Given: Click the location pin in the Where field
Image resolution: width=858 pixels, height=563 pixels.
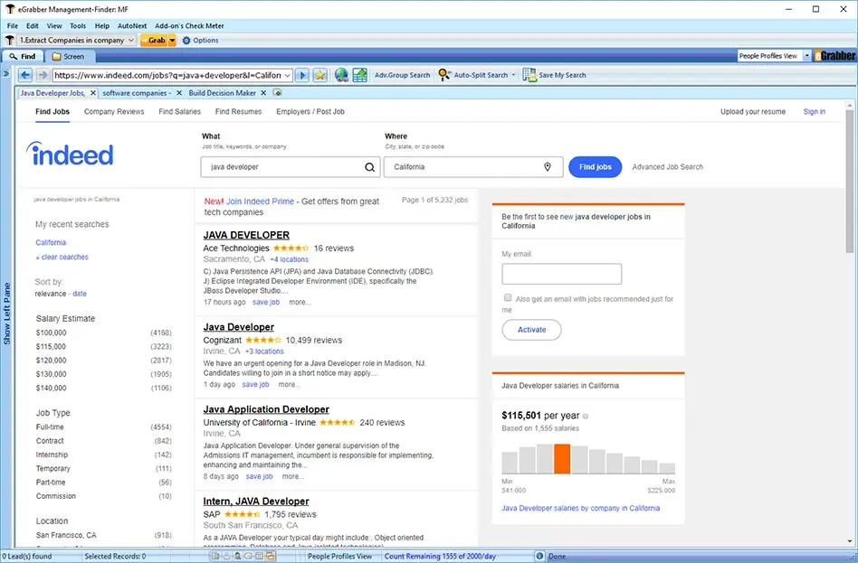Looking at the screenshot, I should [548, 167].
